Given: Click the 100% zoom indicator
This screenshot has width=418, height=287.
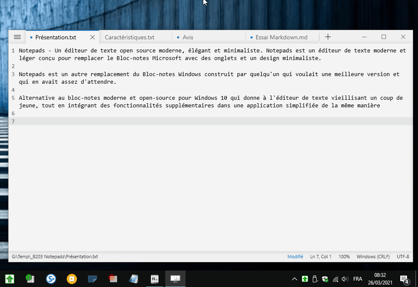Looking at the screenshot, I should coord(344,257).
